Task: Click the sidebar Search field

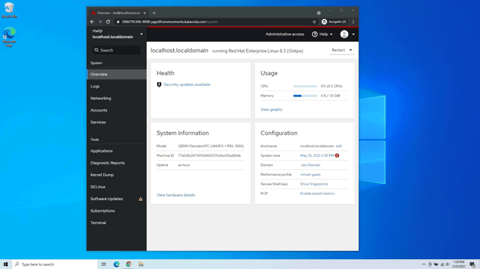Action: [x=117, y=50]
